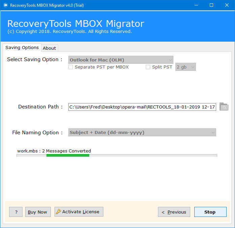Select the Saving Options tab
The height and width of the screenshot is (228, 235).
22,48
